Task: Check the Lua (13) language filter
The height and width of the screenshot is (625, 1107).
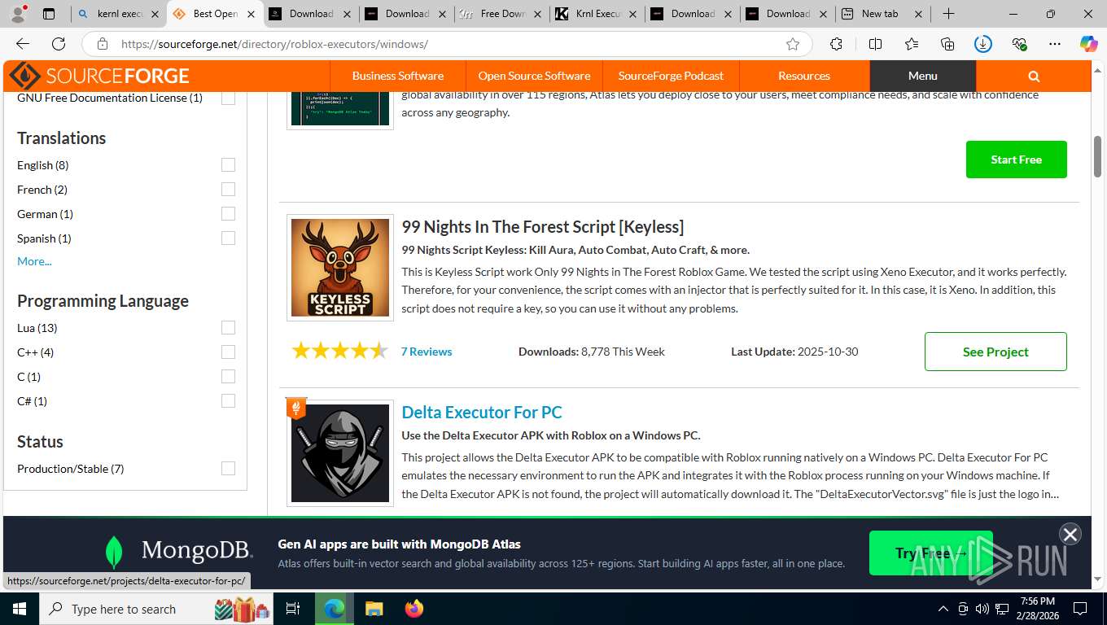Action: pos(228,328)
